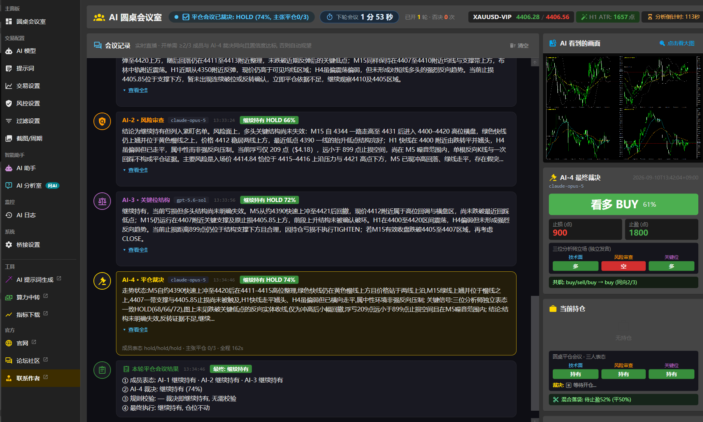The image size is (703, 422).
Task: Click the 止损 900 value box
Action: click(x=585, y=229)
